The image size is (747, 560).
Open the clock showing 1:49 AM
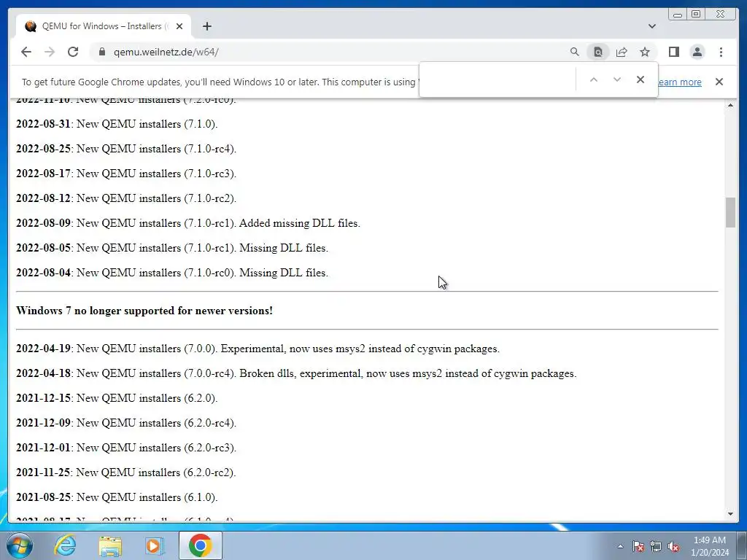click(x=710, y=546)
